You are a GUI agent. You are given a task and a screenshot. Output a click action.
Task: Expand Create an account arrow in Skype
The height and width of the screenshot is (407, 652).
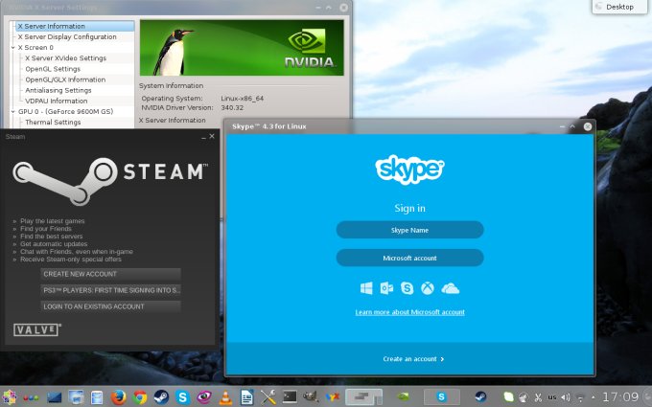[x=443, y=359]
